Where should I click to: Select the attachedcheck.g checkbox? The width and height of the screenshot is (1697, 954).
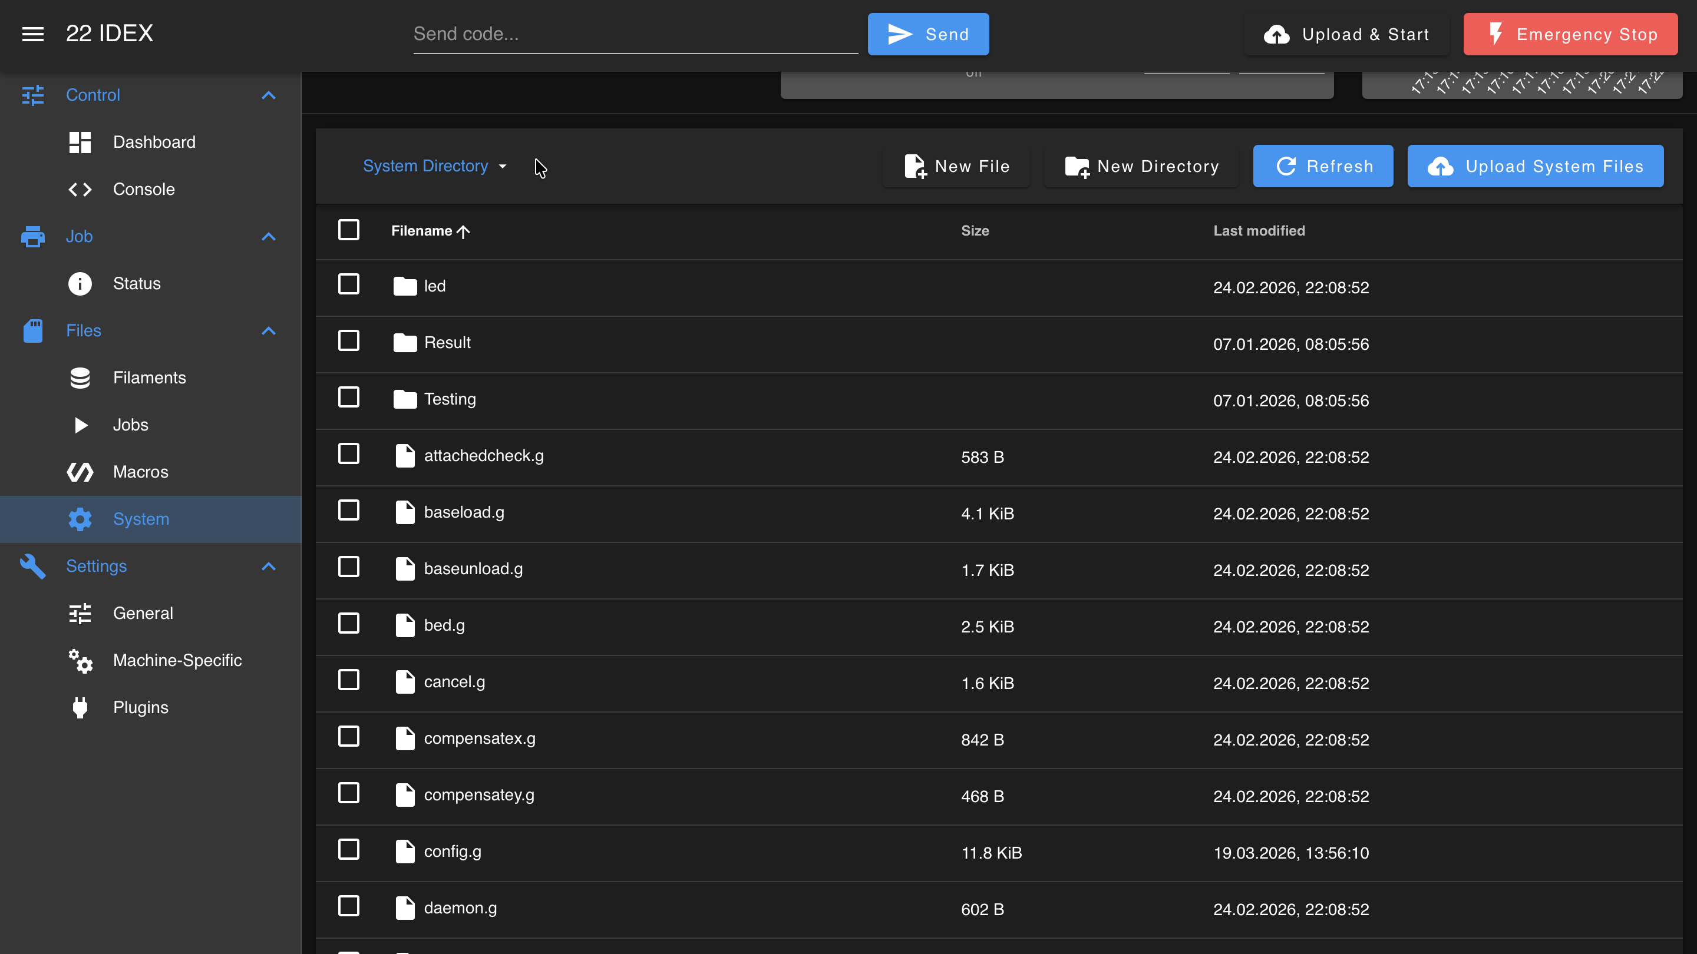coord(348,454)
